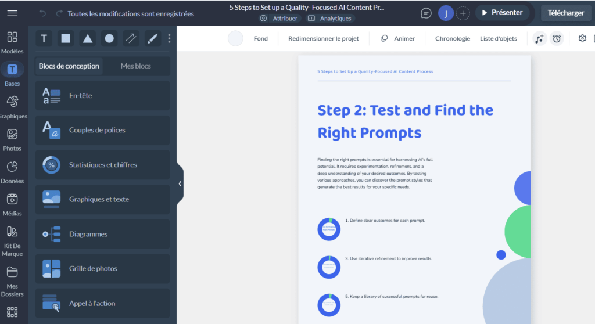This screenshot has width=595, height=324.
Task: Select the Step 2 heading text
Action: click(x=405, y=121)
